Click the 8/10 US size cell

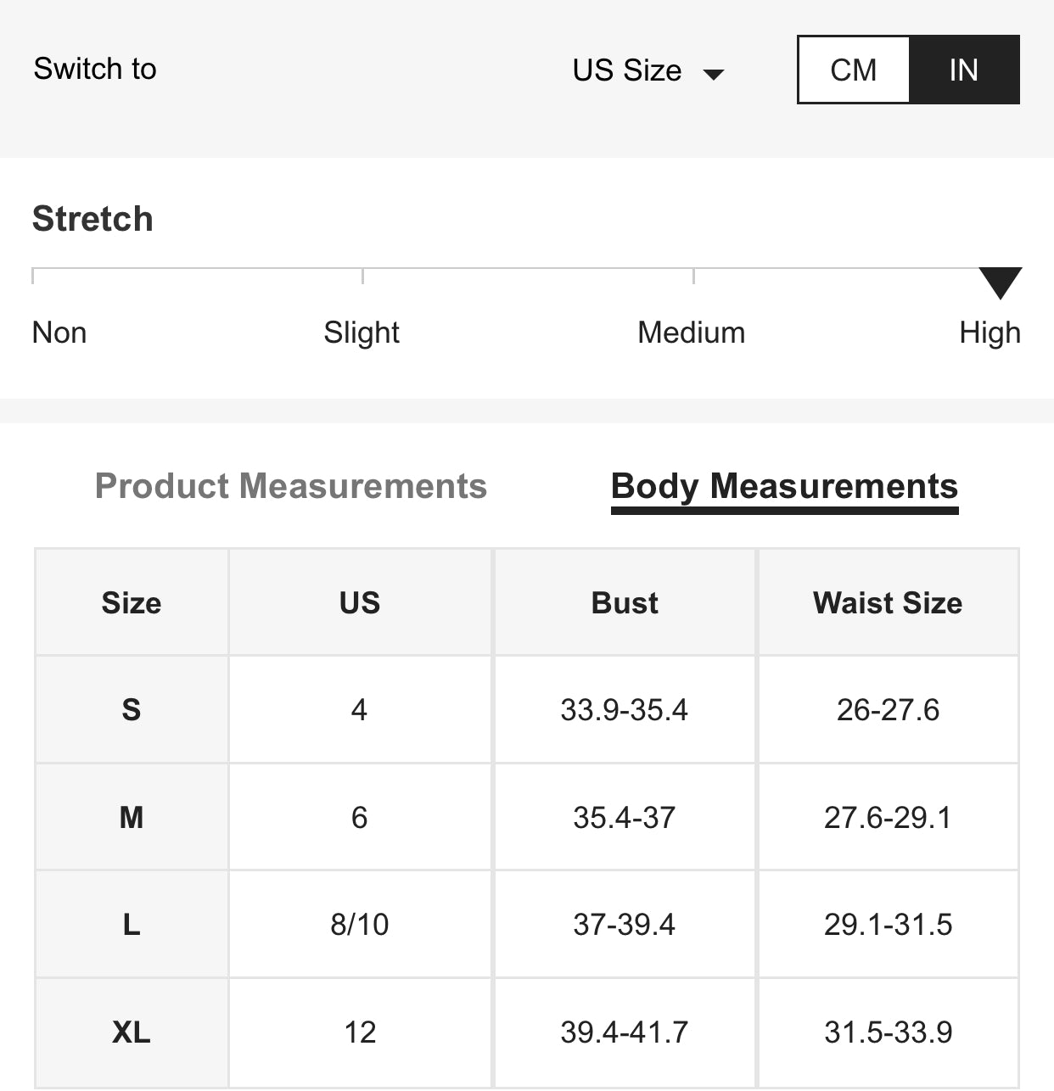point(360,924)
